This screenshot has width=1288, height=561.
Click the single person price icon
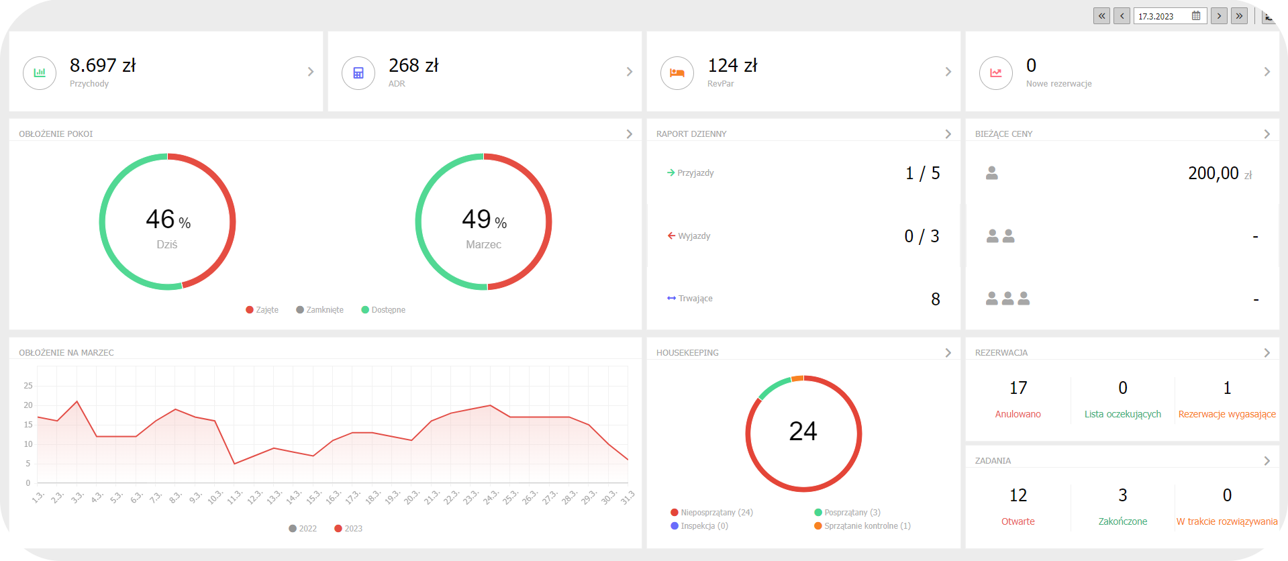(x=992, y=173)
